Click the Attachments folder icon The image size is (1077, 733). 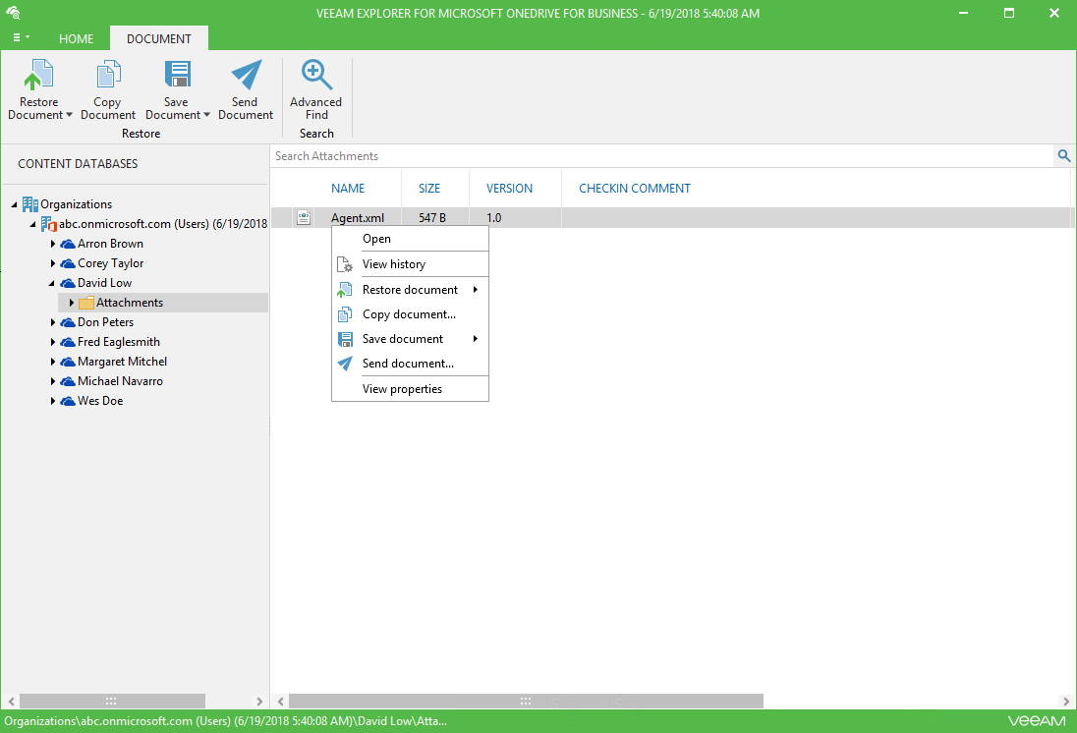[85, 303]
